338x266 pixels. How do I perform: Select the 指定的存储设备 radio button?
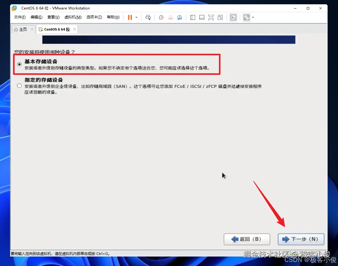tap(19, 86)
